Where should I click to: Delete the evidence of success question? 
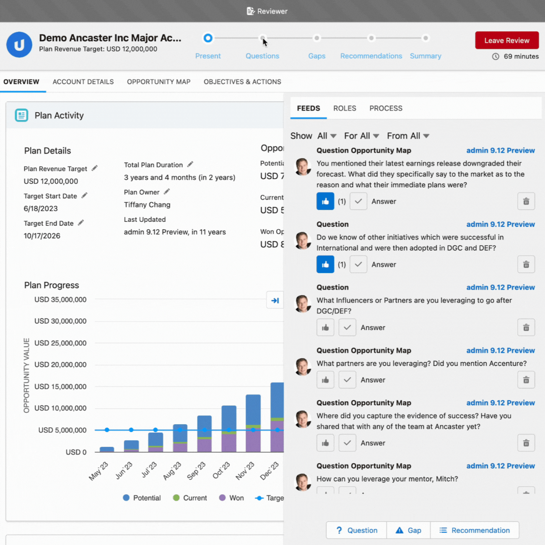click(x=526, y=443)
